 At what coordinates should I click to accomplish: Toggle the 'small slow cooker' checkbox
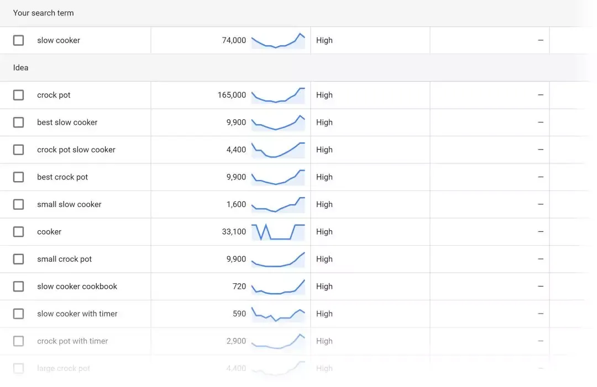point(19,204)
